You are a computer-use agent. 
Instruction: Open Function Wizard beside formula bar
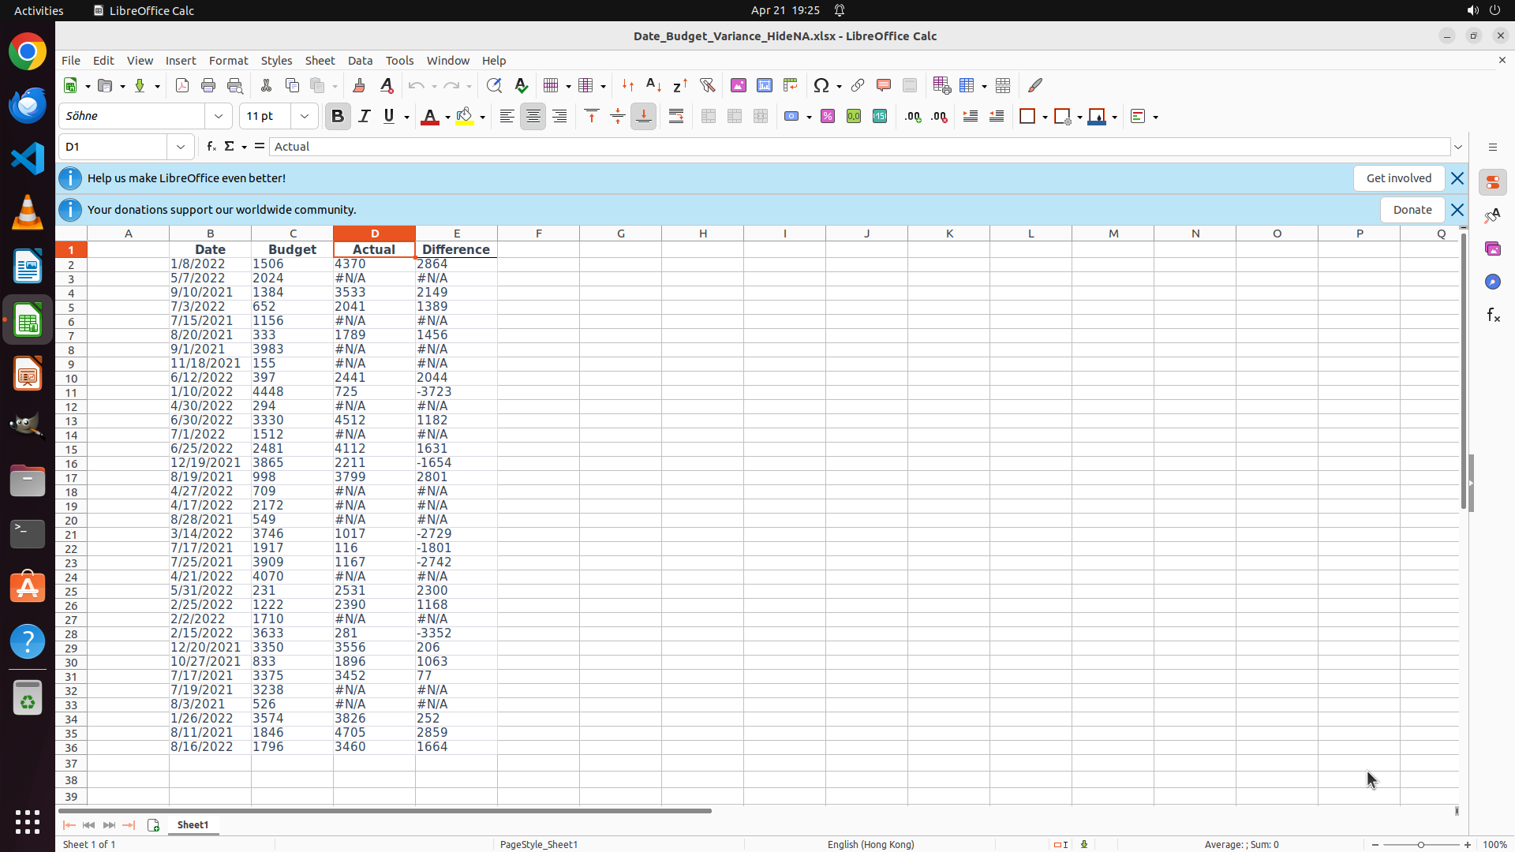pyautogui.click(x=211, y=147)
